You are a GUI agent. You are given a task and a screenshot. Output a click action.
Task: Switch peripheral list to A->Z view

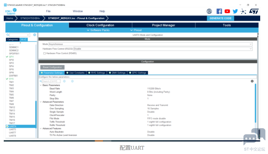tap(24, 40)
